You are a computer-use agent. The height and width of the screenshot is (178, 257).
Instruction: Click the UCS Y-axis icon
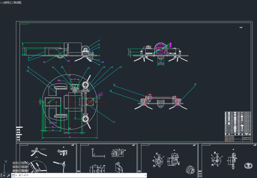[6, 162]
